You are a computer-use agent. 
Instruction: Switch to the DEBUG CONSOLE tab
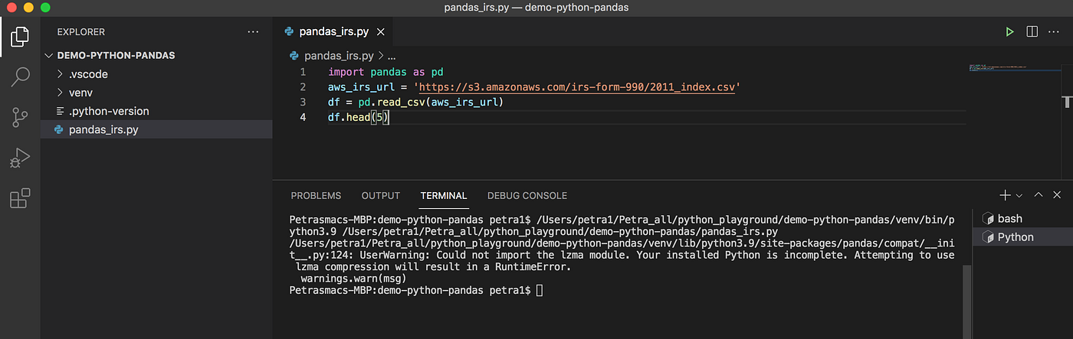click(x=527, y=196)
